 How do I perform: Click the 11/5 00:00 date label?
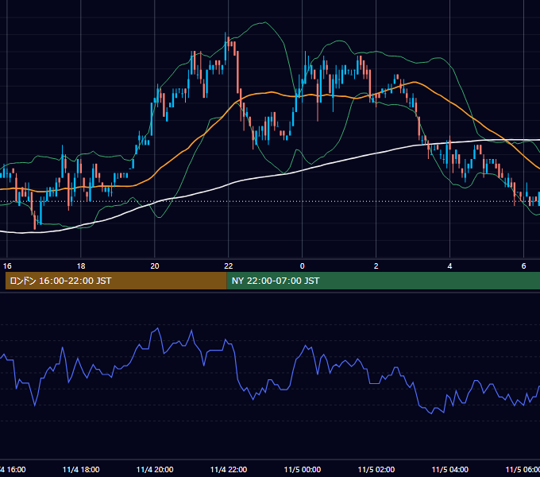[303, 469]
